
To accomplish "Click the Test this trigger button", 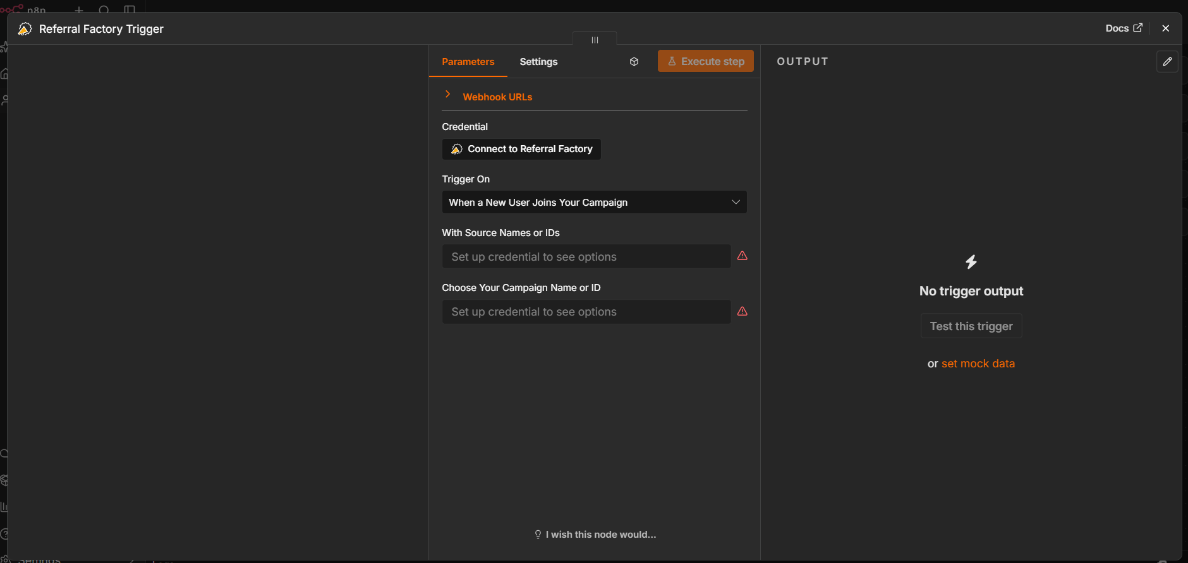I will (x=971, y=326).
